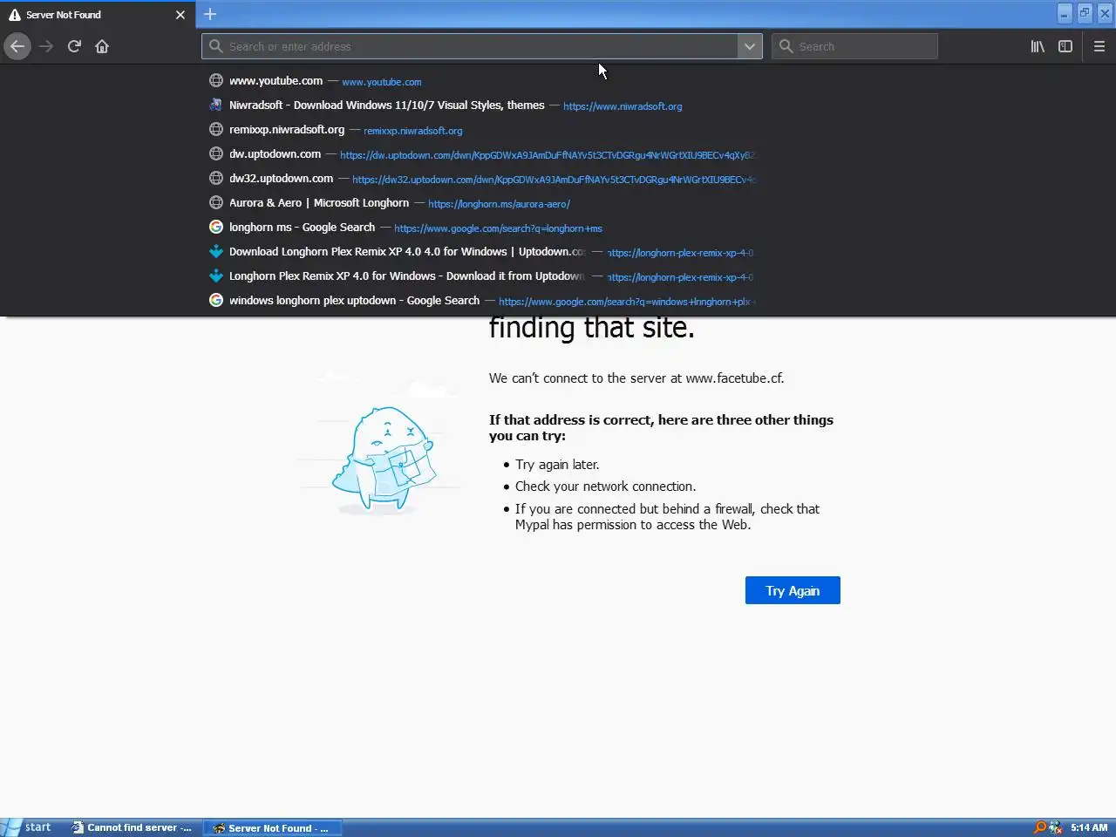This screenshot has width=1116, height=837.
Task: Click globe icon beside www.youtube.com
Action: pos(216,80)
